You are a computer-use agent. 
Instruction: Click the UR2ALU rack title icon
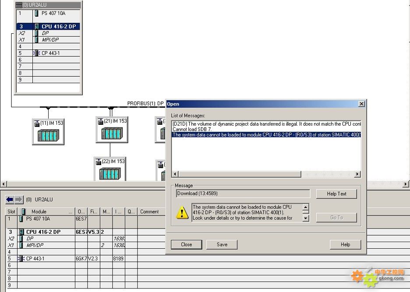coord(18,5)
